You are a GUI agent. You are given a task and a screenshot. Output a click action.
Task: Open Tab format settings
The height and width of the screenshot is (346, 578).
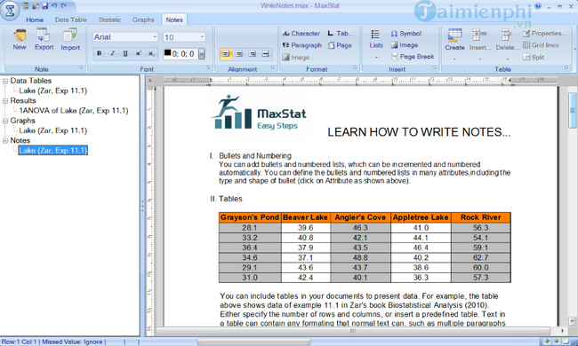[341, 34]
